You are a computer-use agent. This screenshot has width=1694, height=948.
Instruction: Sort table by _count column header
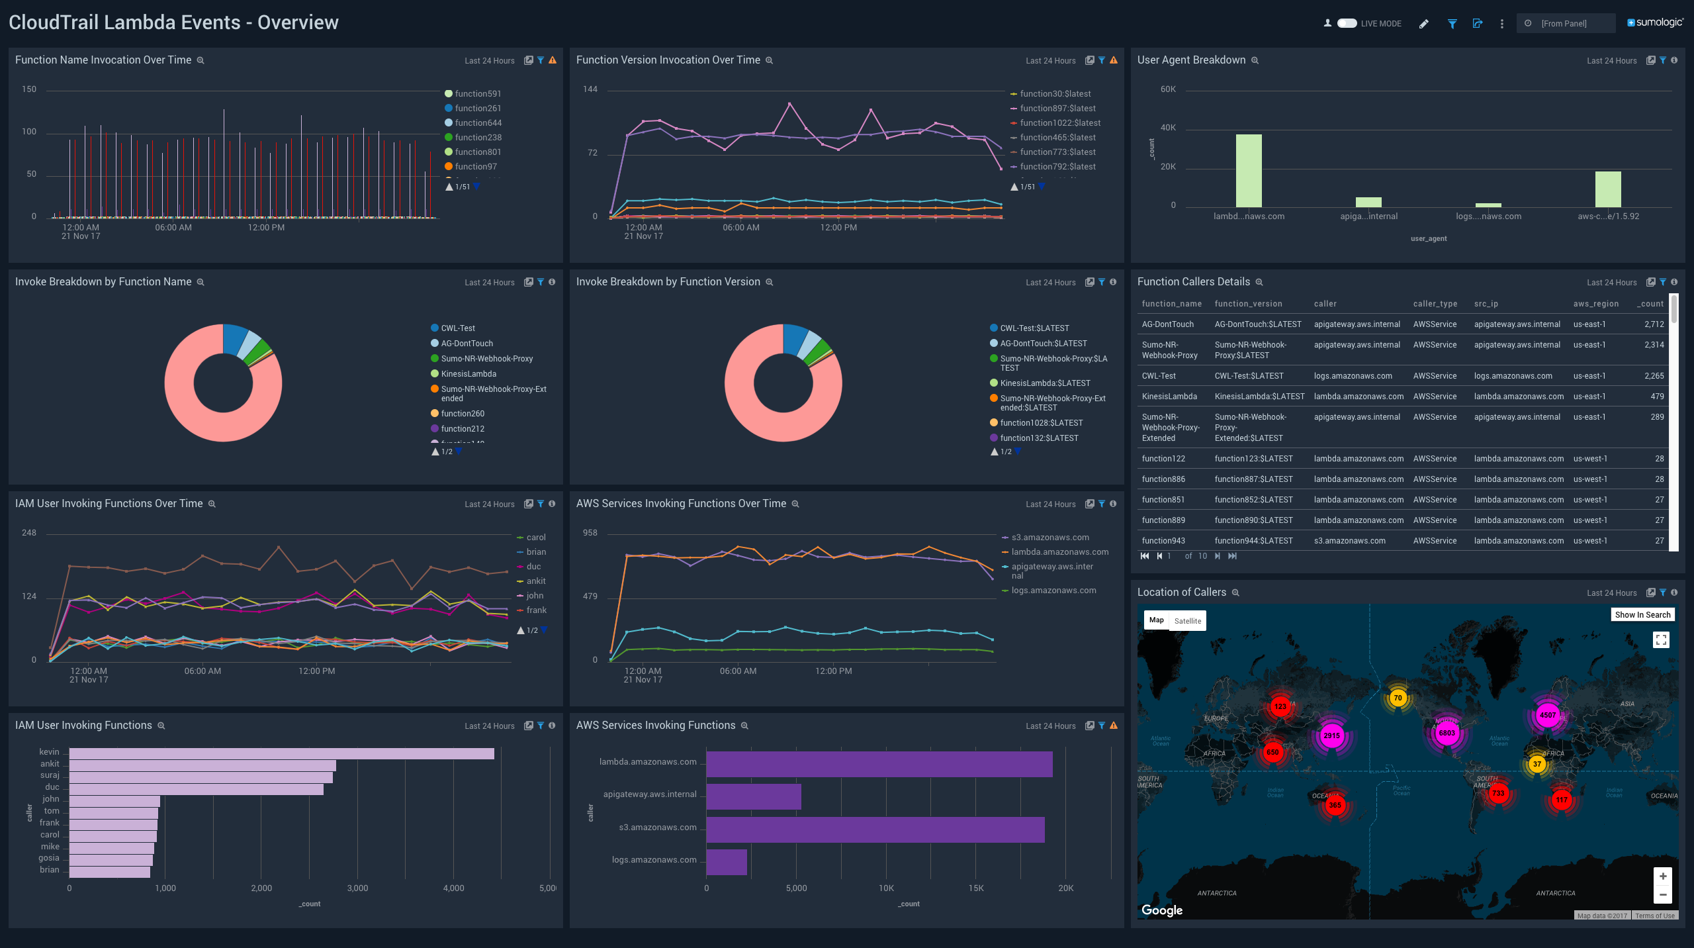click(x=1650, y=304)
